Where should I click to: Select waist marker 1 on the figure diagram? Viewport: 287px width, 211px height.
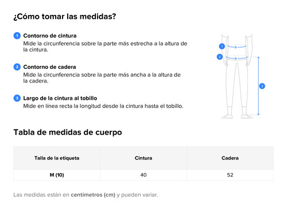[222, 46]
